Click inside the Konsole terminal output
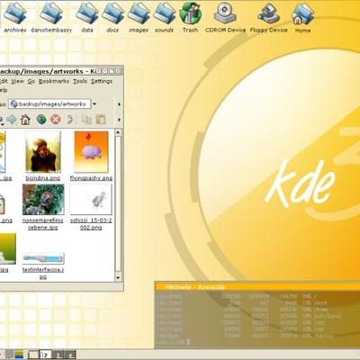Image resolution: width=360 pixels, height=360 pixels. (257, 319)
